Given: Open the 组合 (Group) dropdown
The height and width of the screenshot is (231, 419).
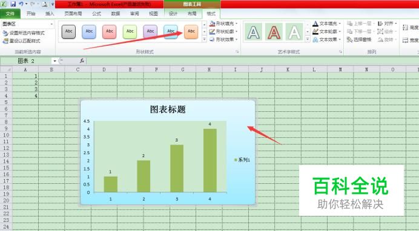Looking at the screenshot, I should coord(388,31).
